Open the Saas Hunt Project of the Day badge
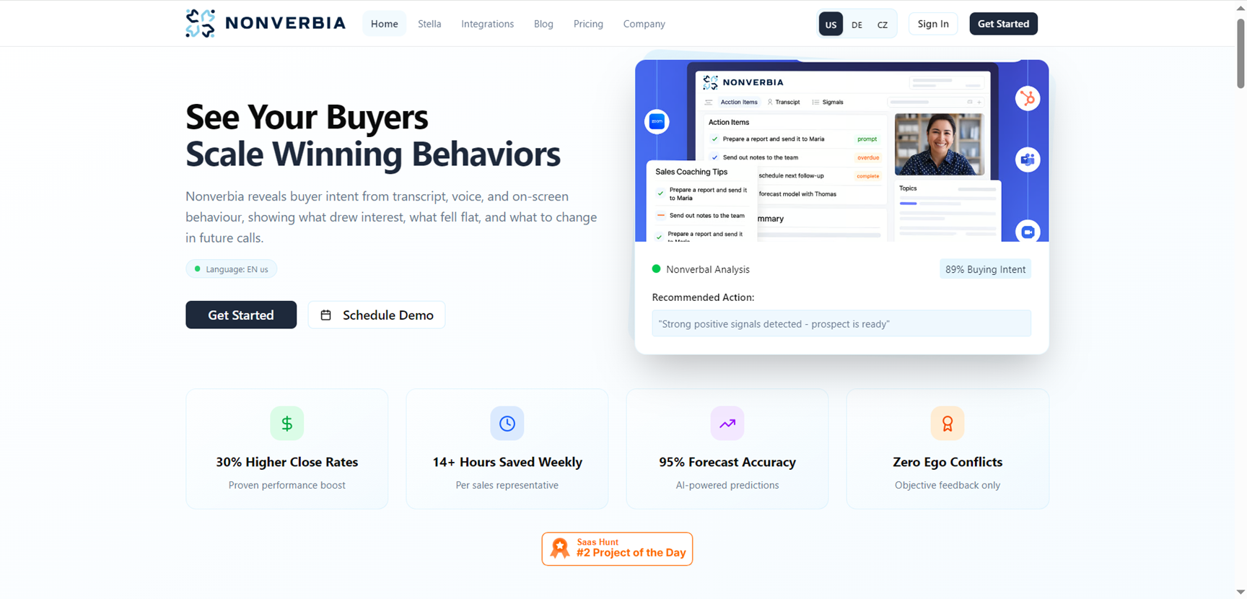Screen dimensions: 1247x599 (617, 548)
